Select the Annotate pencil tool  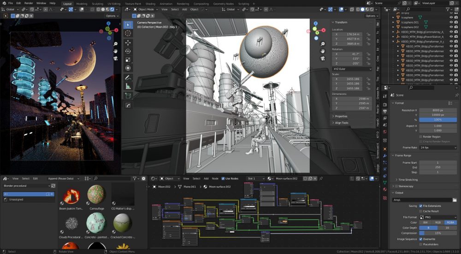[128, 78]
